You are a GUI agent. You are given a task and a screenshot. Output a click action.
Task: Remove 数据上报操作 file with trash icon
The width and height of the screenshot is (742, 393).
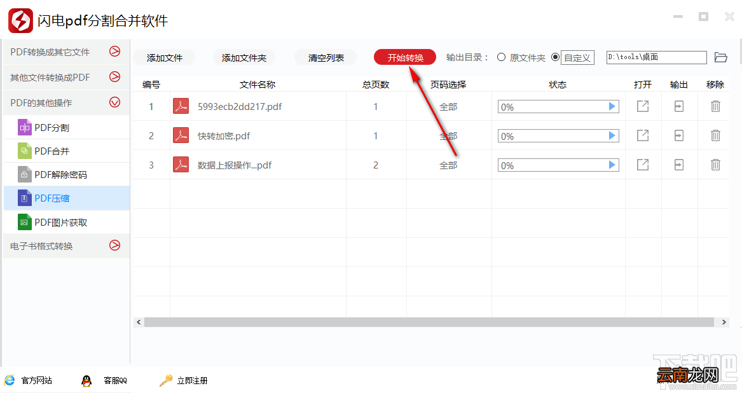click(715, 165)
